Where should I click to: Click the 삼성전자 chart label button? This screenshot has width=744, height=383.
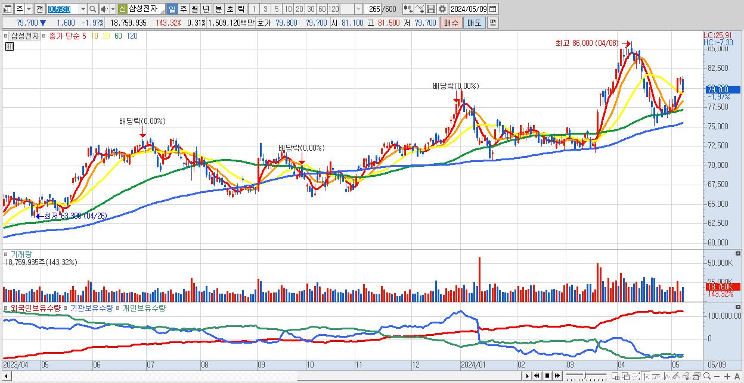tap(25, 36)
